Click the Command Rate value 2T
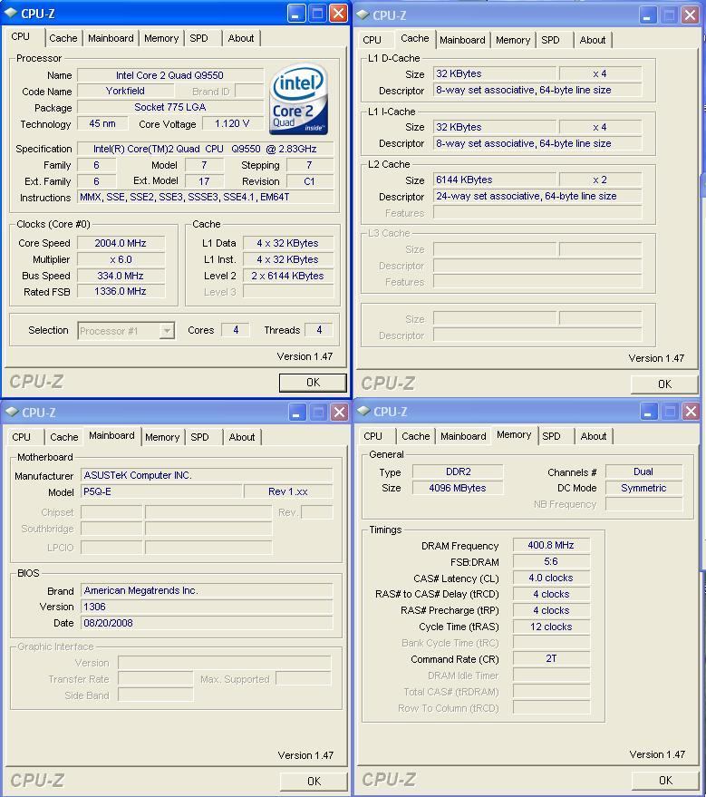Viewport: 706px width, 797px height. click(551, 659)
